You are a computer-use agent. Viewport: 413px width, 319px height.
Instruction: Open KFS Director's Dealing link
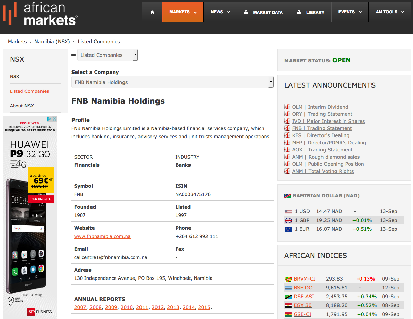(x=321, y=135)
